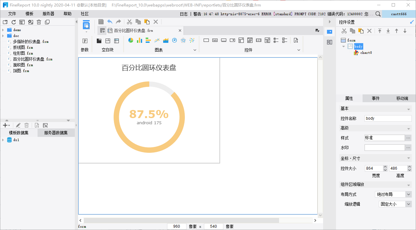Choose the number 123 widget icon

(x=259, y=40)
